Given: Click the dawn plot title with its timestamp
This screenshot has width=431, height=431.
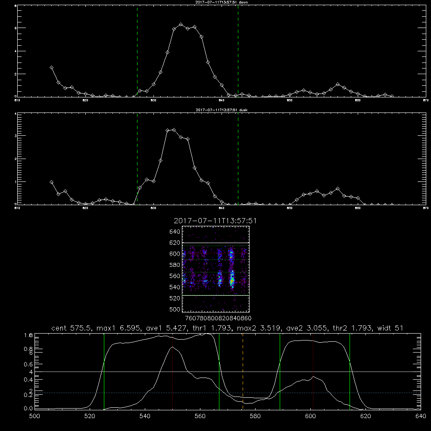Looking at the screenshot, I should (x=222, y=2).
